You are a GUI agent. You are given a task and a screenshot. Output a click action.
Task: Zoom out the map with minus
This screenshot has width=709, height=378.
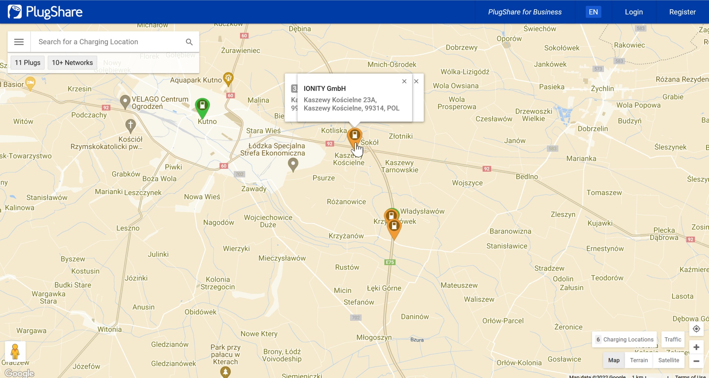coord(696,361)
